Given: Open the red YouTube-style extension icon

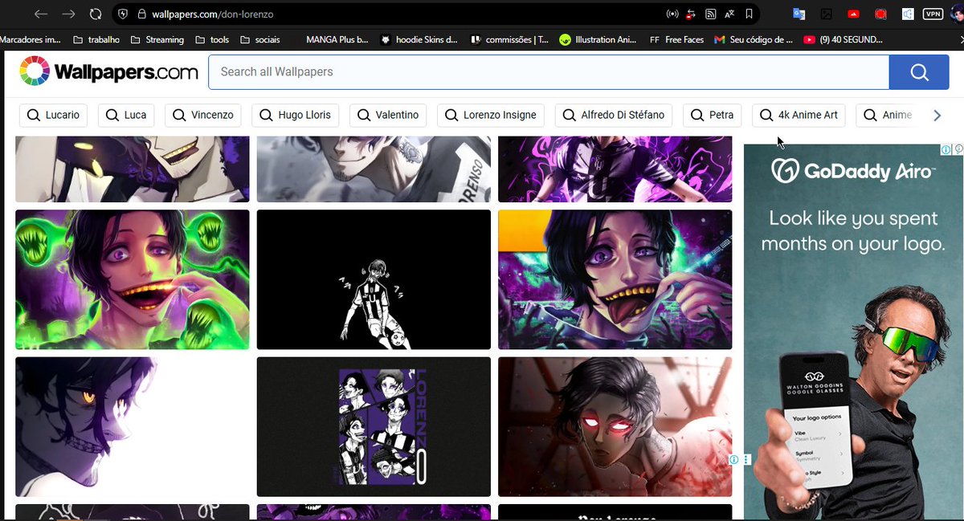Looking at the screenshot, I should 853,14.
